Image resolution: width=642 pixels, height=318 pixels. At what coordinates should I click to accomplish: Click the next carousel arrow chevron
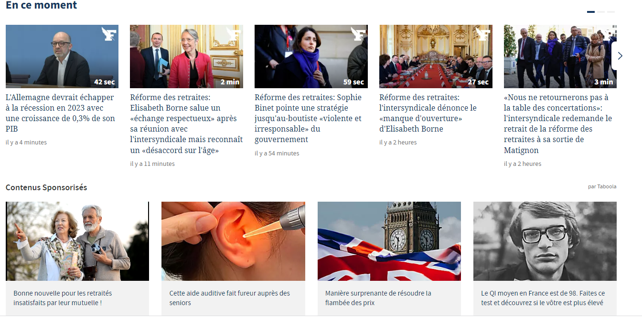point(620,56)
